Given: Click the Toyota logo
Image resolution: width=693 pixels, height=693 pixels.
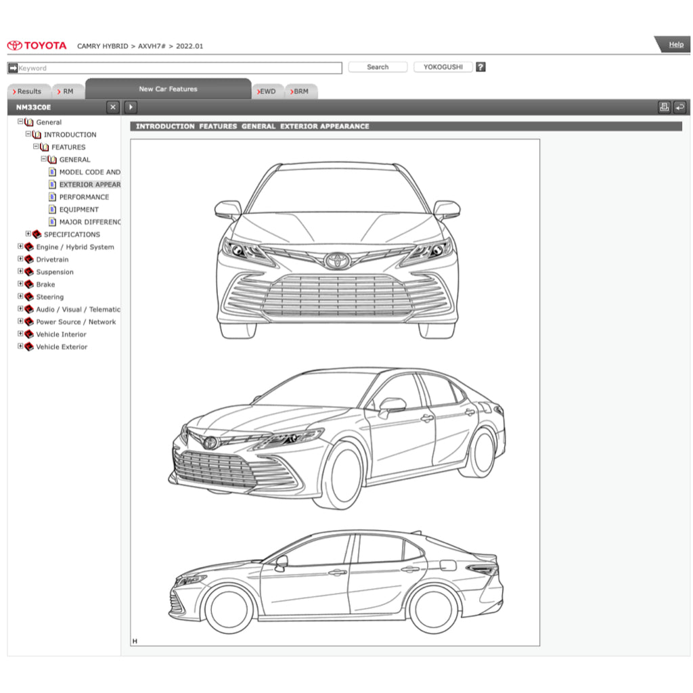Looking at the screenshot, I should (x=35, y=45).
